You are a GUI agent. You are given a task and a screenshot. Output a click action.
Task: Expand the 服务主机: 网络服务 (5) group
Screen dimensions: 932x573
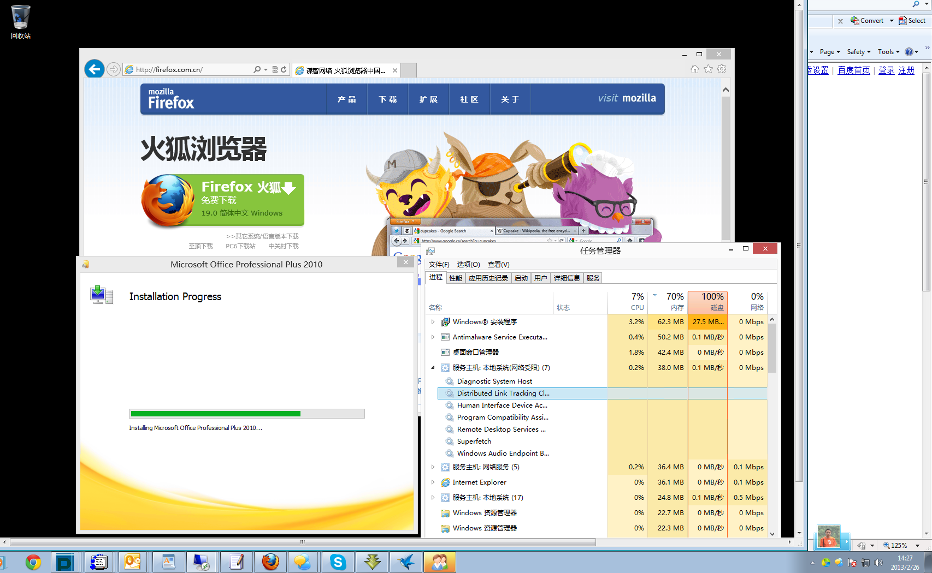[x=433, y=467]
